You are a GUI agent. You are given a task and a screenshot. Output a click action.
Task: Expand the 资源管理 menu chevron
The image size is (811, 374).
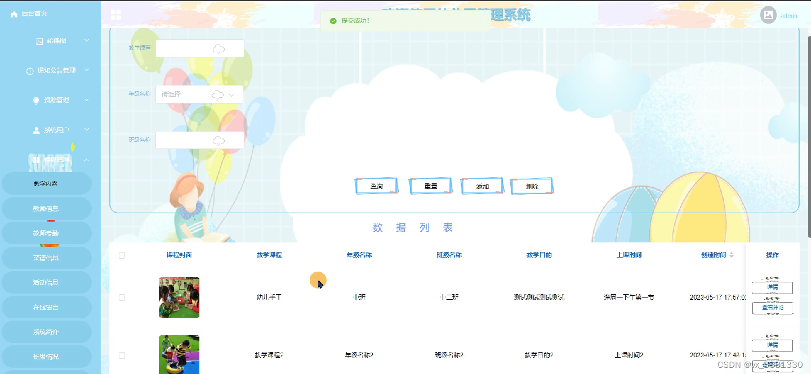[87, 100]
